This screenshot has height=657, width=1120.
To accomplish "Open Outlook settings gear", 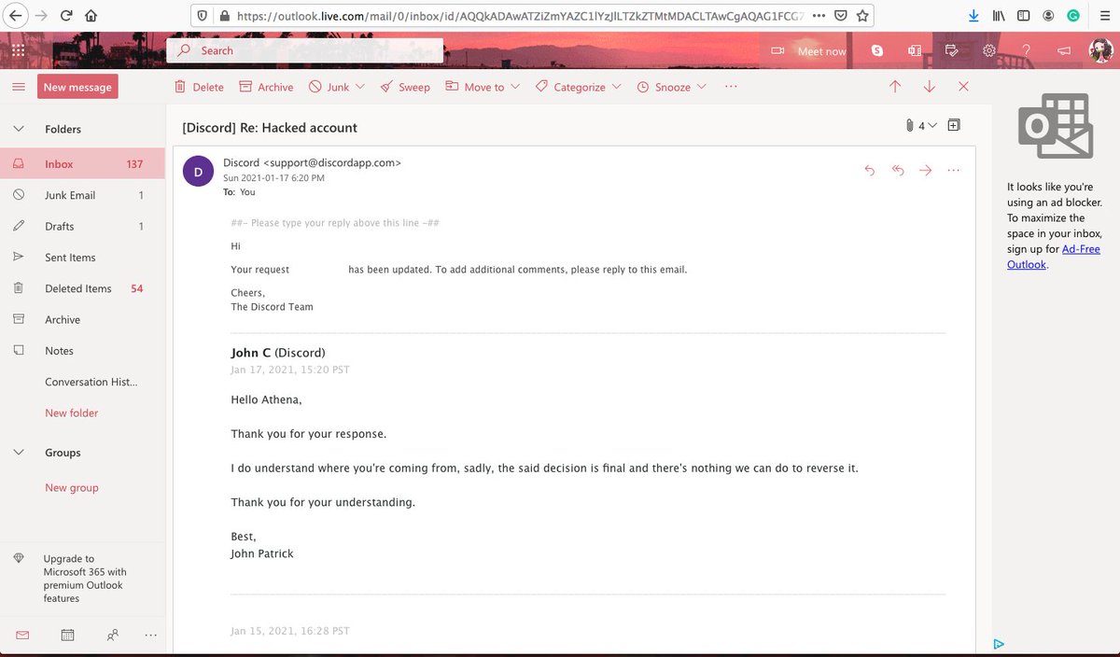I will pyautogui.click(x=989, y=50).
